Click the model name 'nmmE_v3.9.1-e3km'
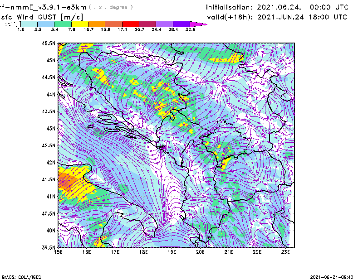Image resolution: width=363 pixels, height=280 pixels. pos(49,7)
